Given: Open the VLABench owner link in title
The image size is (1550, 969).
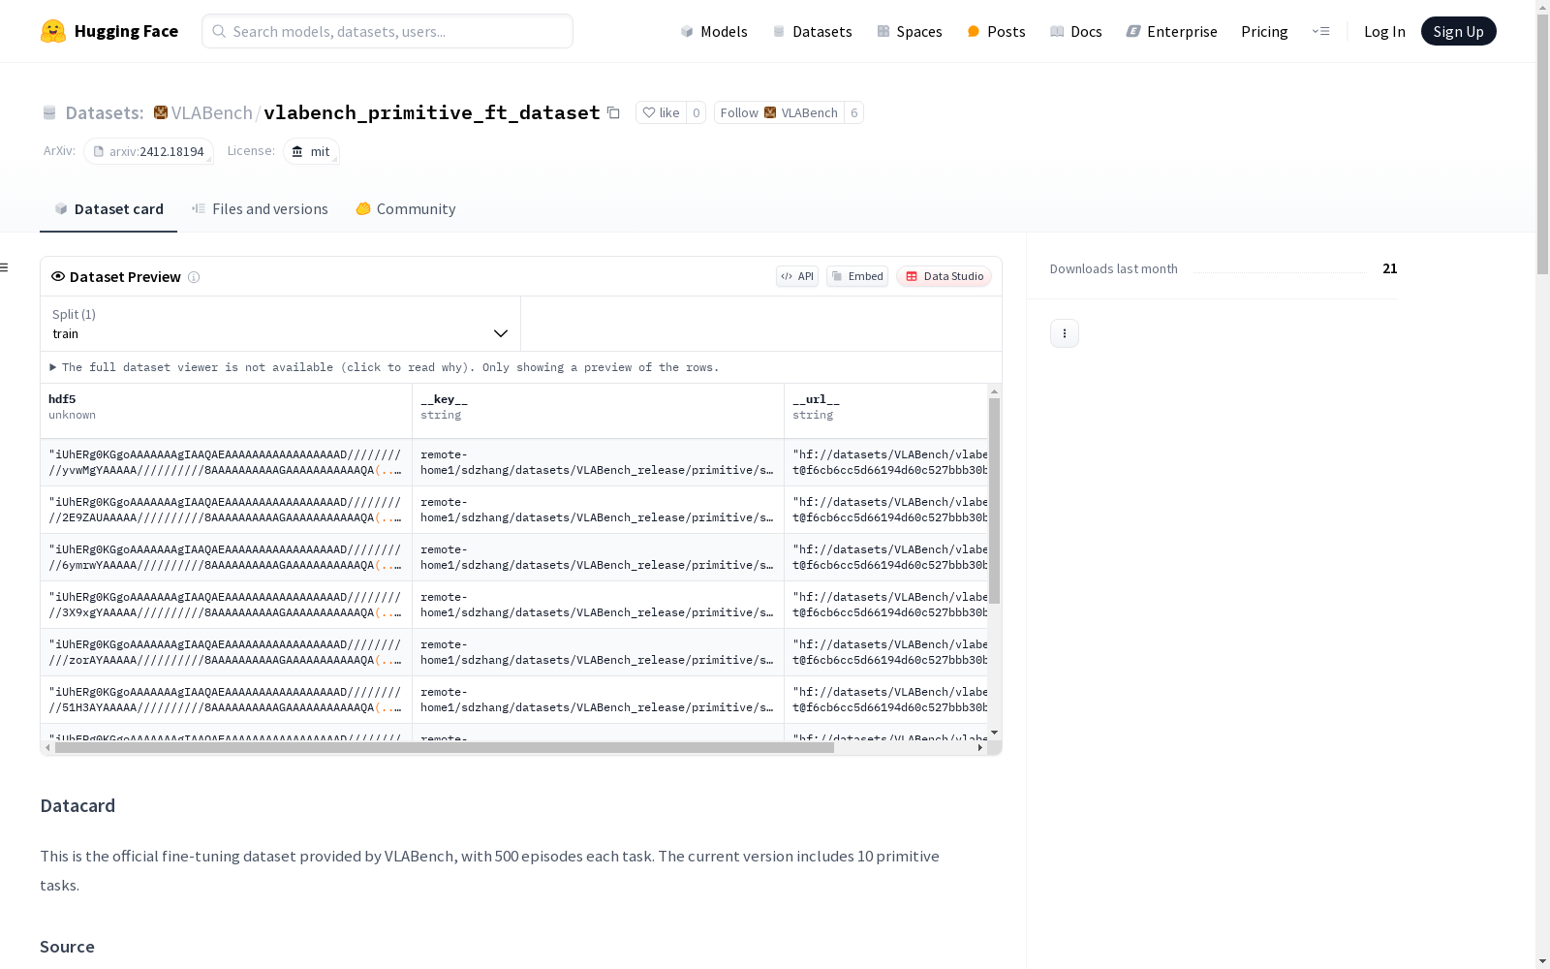Looking at the screenshot, I should point(211,112).
